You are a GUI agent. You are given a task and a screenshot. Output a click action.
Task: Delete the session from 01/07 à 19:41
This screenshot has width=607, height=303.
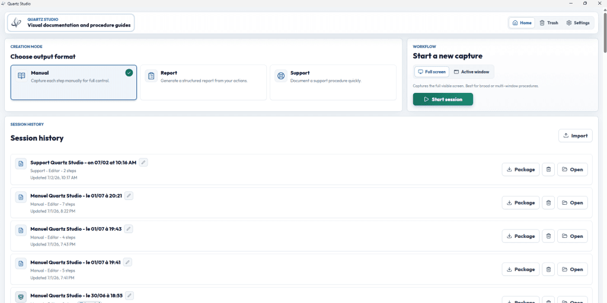click(548, 269)
